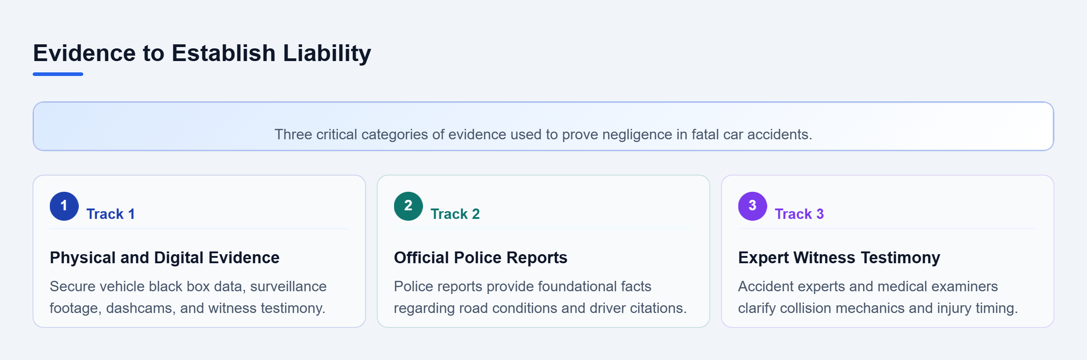Click the purple number 3 badge
This screenshot has height=360, width=1087.
(x=753, y=206)
